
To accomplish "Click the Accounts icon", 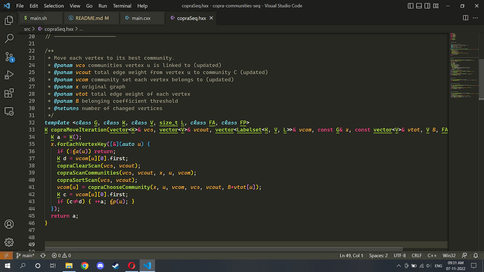I will 9,224.
